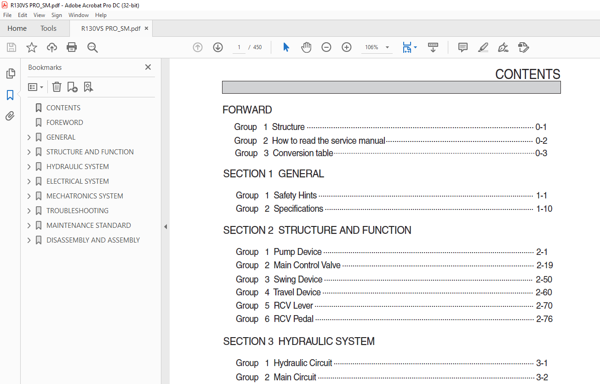Find current bookmark icon
Viewport: 600px width, 384px height.
89,87
